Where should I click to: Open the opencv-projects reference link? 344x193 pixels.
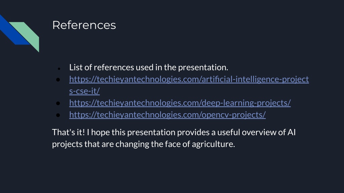167,115
